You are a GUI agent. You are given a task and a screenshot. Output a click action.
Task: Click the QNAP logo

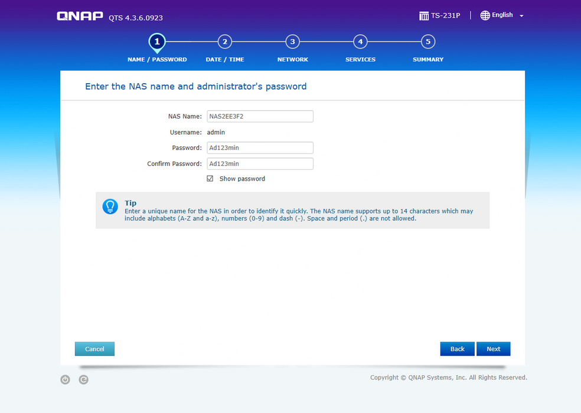click(x=80, y=16)
